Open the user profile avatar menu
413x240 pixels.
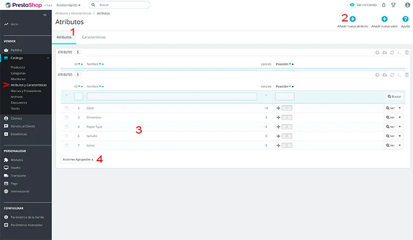coord(407,5)
